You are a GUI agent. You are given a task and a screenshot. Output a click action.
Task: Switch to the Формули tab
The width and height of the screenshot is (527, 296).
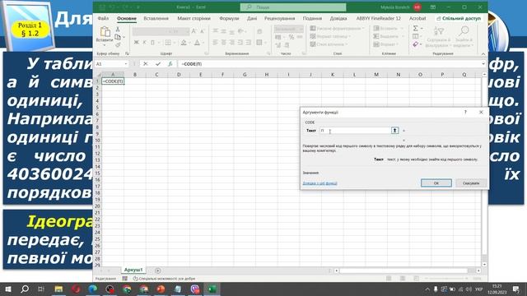pyautogui.click(x=229, y=18)
